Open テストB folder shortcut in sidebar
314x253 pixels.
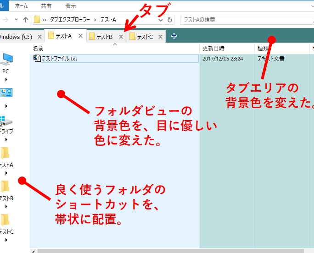[6, 187]
